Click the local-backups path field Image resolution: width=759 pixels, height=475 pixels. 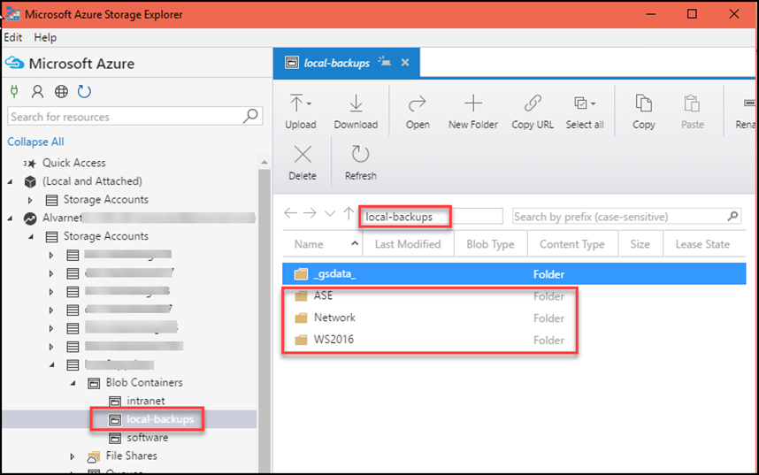433,217
